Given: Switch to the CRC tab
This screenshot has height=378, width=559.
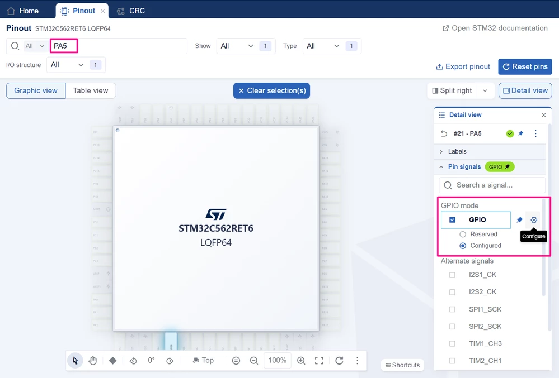Looking at the screenshot, I should pos(131,11).
